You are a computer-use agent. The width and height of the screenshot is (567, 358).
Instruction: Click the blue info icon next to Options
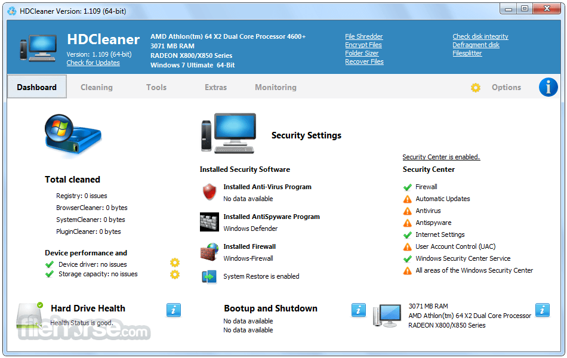548,87
